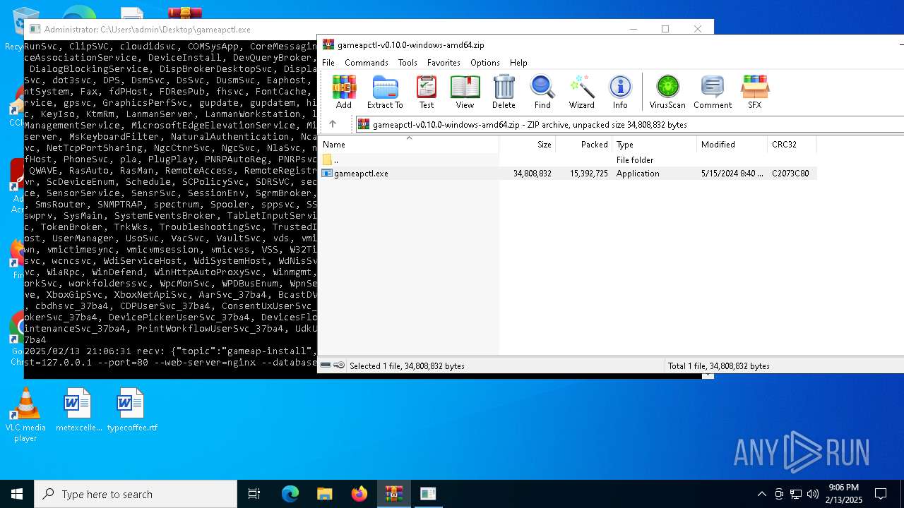Image resolution: width=904 pixels, height=508 pixels.
Task: Open the Favorites menu
Action: pos(444,63)
